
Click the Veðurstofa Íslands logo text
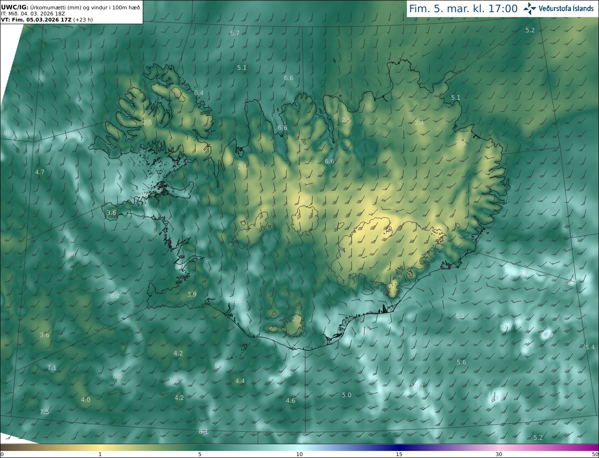pyautogui.click(x=566, y=8)
